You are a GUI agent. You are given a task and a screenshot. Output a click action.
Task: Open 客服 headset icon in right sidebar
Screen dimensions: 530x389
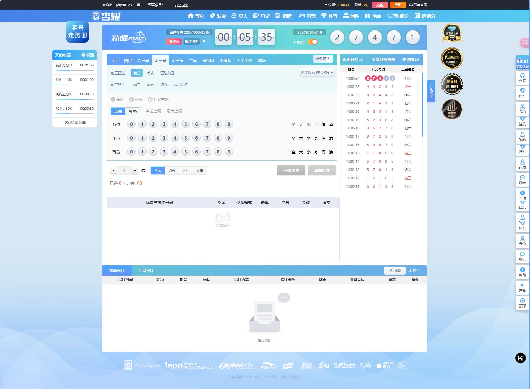[x=522, y=78]
